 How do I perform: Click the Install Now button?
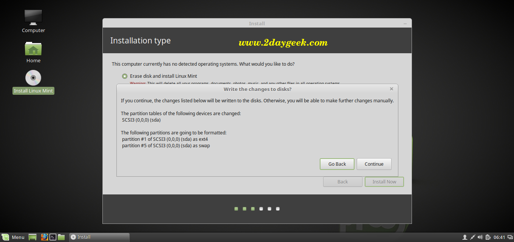point(384,182)
